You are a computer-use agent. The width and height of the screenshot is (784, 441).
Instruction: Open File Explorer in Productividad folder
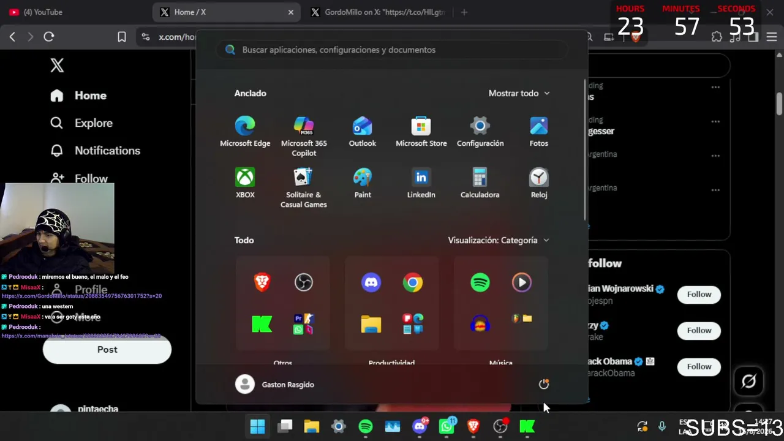tap(371, 324)
